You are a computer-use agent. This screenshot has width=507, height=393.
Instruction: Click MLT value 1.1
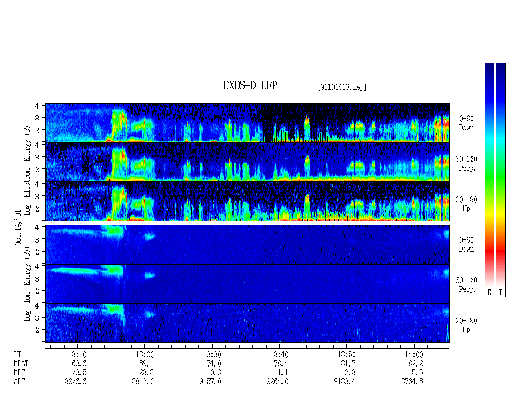[283, 373]
